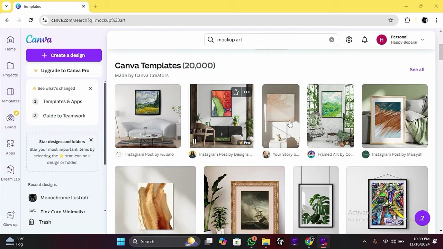Open volume control in system tray
The height and width of the screenshot is (249, 443).
[393, 241]
